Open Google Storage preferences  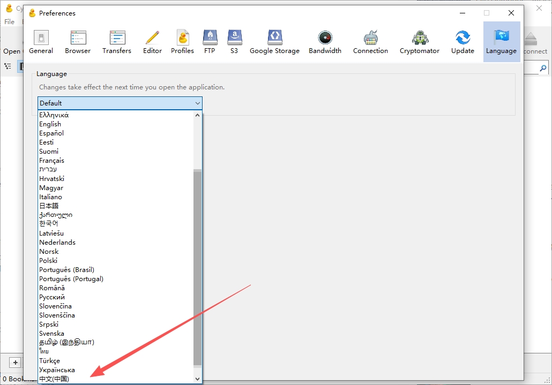pyautogui.click(x=274, y=42)
